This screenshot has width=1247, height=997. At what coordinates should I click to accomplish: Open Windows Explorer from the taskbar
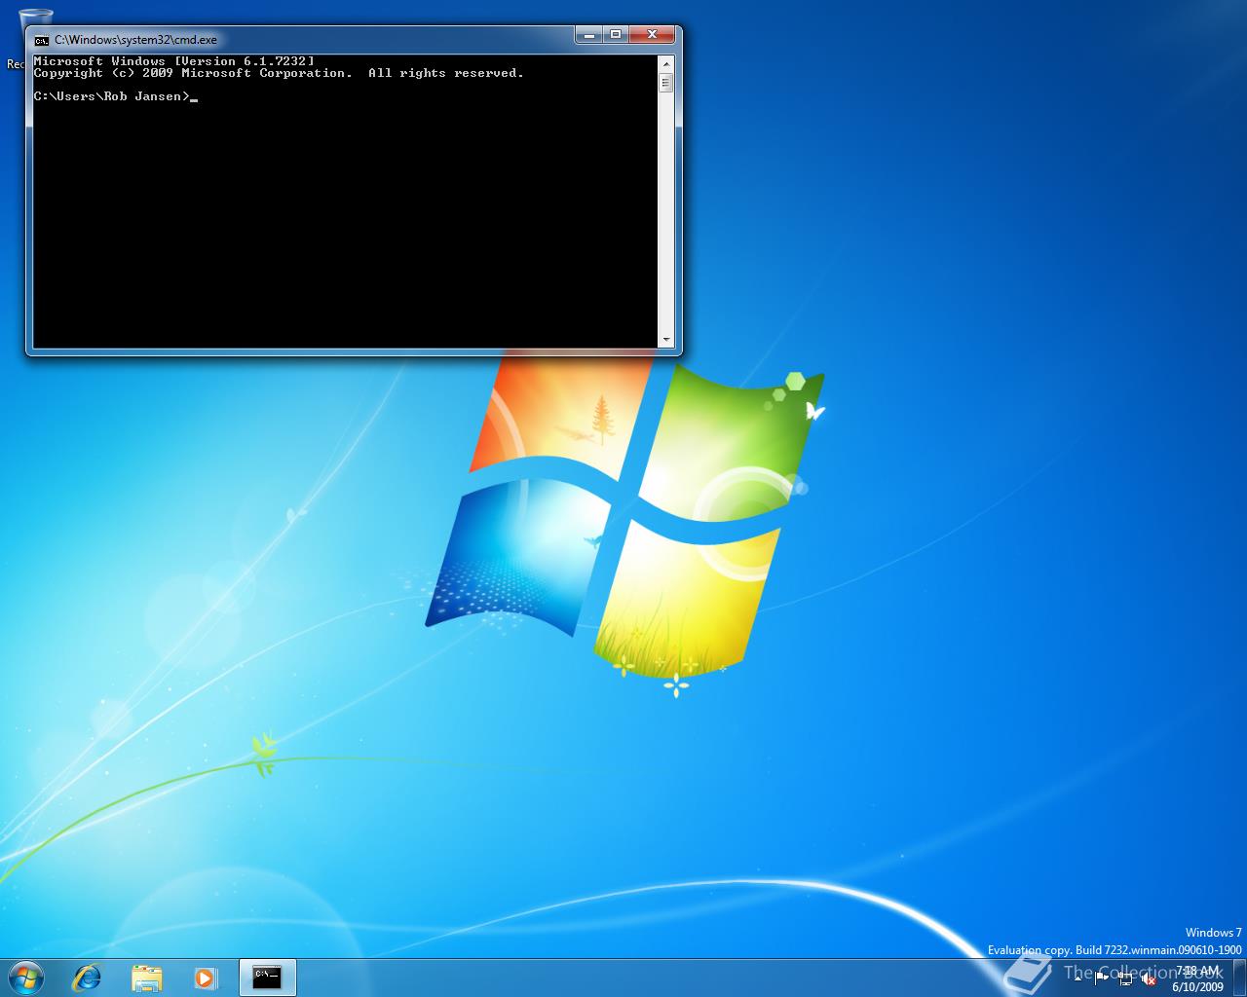(146, 977)
